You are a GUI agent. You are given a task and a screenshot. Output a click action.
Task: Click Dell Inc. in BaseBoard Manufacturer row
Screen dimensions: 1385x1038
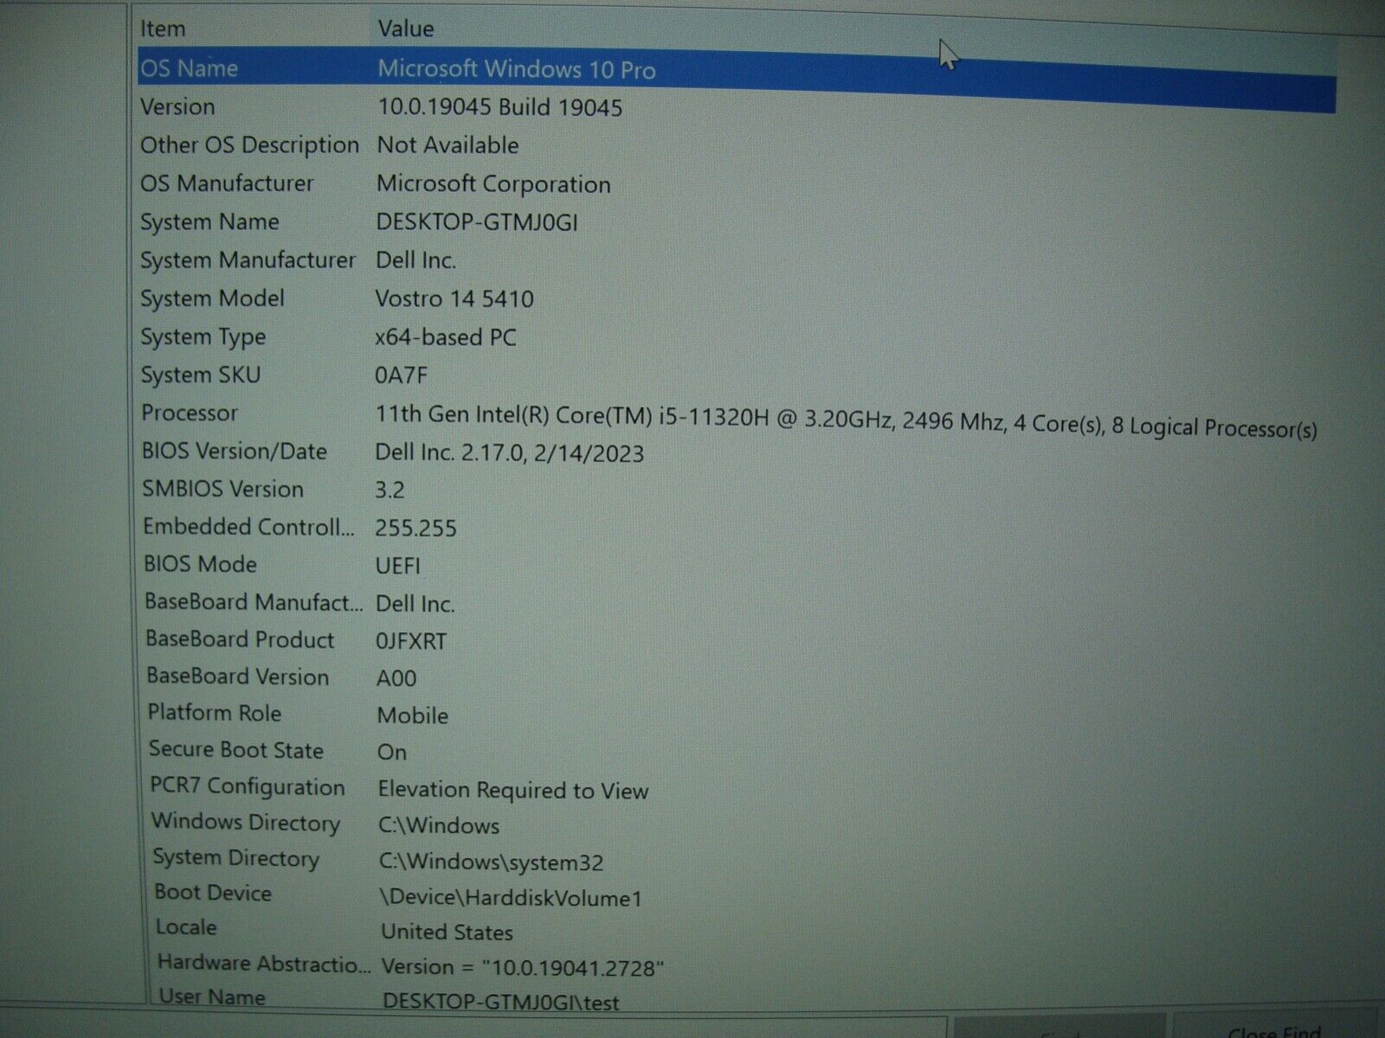tap(415, 604)
